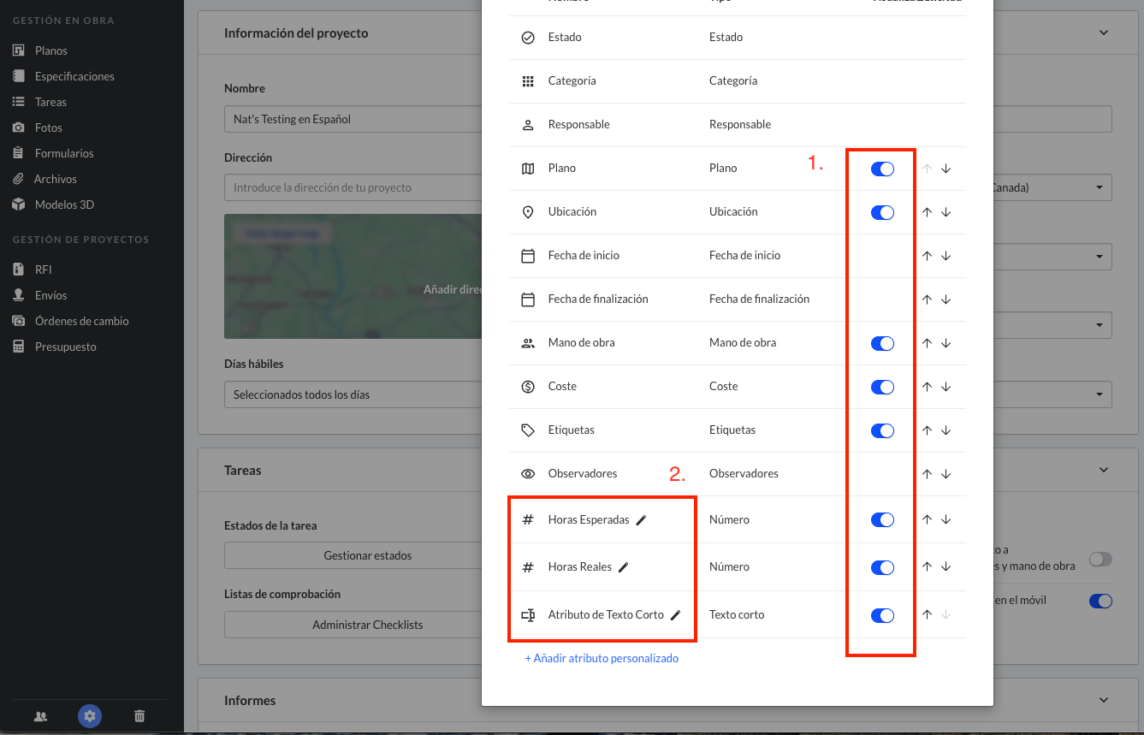The height and width of the screenshot is (735, 1144).
Task: Click the trash icon in sidebar bottom
Action: [139, 716]
